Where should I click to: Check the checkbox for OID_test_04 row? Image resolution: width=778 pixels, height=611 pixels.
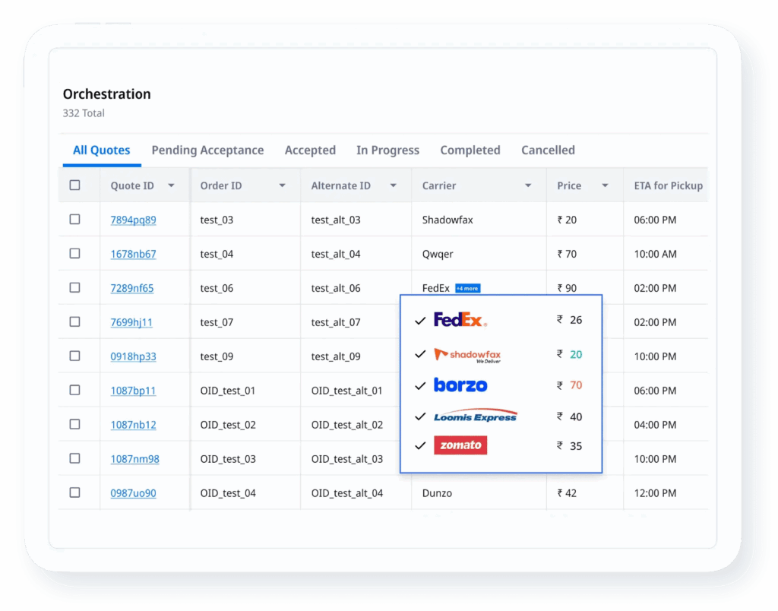coord(74,492)
